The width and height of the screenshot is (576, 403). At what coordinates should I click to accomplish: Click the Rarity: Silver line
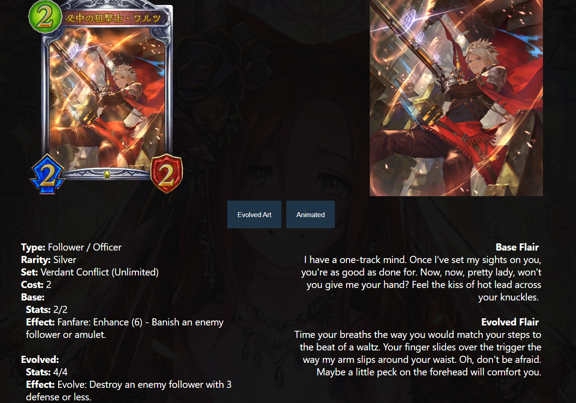tap(49, 259)
